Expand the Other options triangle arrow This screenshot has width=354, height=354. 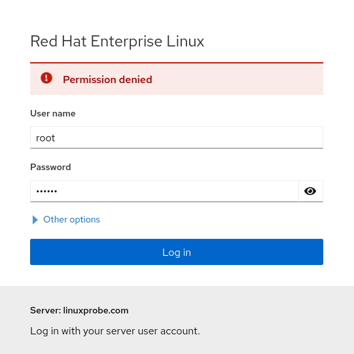[35, 220]
